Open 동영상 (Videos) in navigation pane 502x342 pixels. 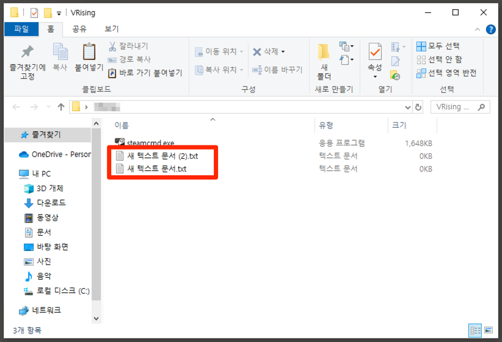(x=42, y=218)
